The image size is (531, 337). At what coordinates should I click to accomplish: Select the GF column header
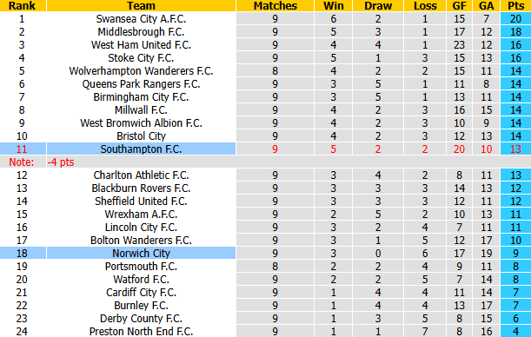(x=459, y=5)
